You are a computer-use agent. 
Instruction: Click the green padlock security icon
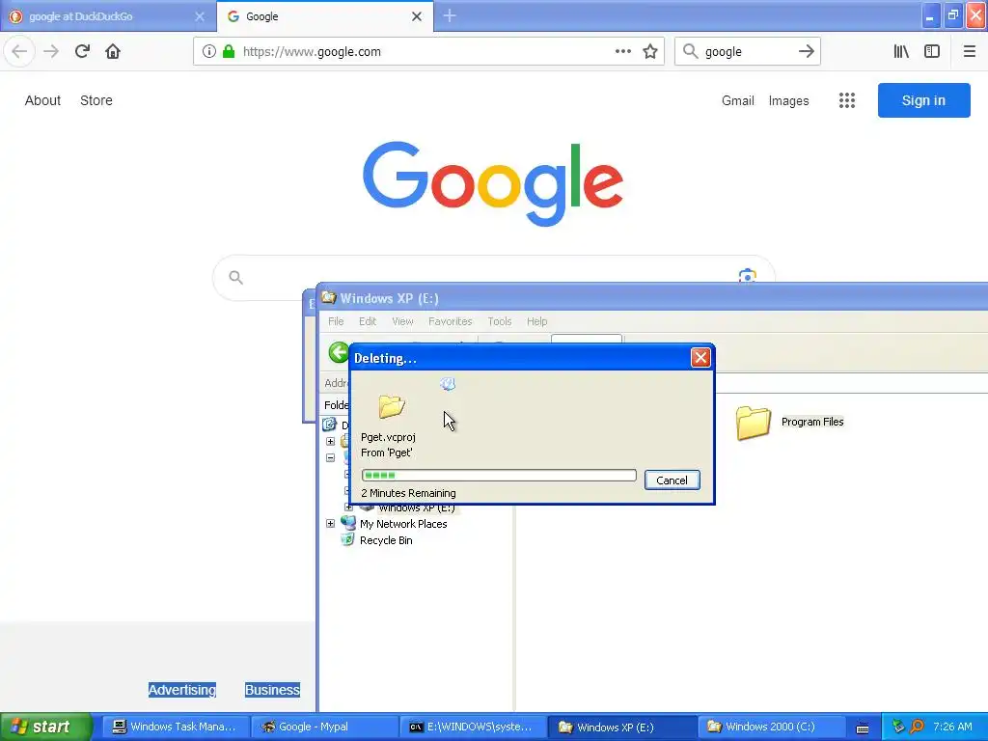(229, 52)
